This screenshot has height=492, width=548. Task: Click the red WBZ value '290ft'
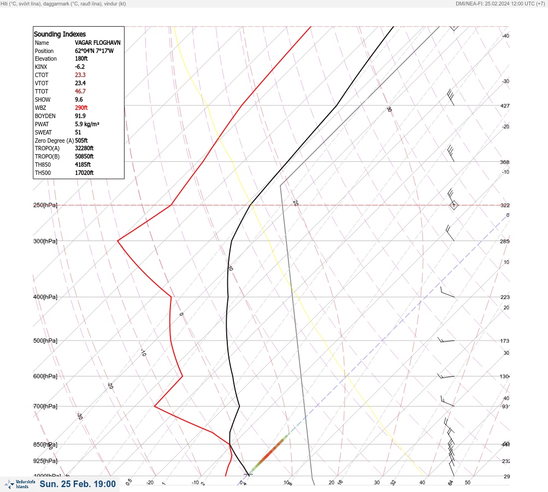click(81, 108)
